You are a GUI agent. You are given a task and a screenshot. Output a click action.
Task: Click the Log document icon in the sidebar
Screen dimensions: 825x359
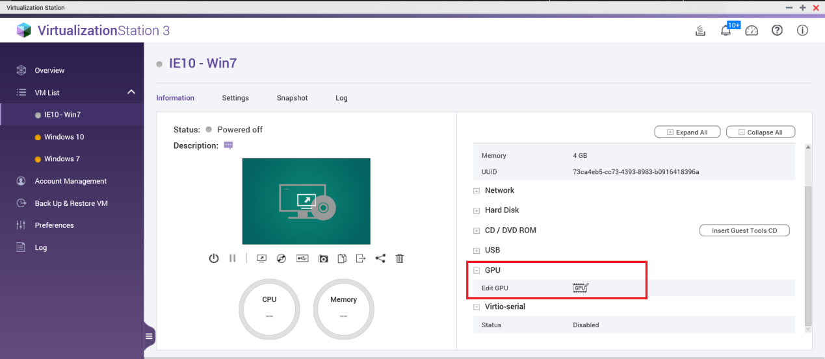click(21, 247)
